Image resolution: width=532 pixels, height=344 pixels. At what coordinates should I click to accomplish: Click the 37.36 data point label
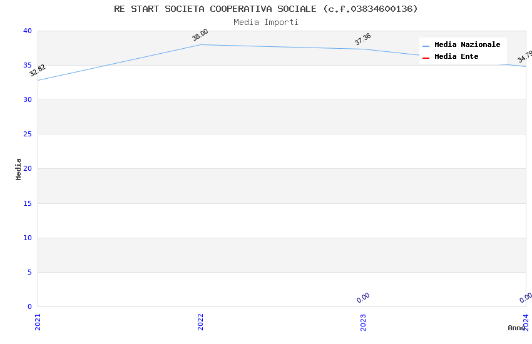(x=363, y=39)
